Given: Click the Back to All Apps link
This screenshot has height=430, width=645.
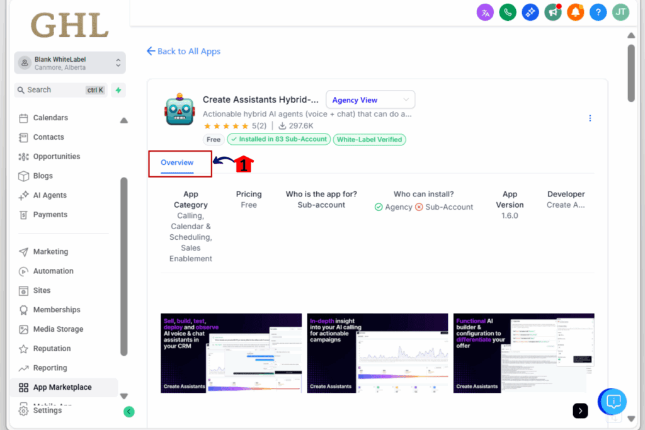Looking at the screenshot, I should pos(183,51).
